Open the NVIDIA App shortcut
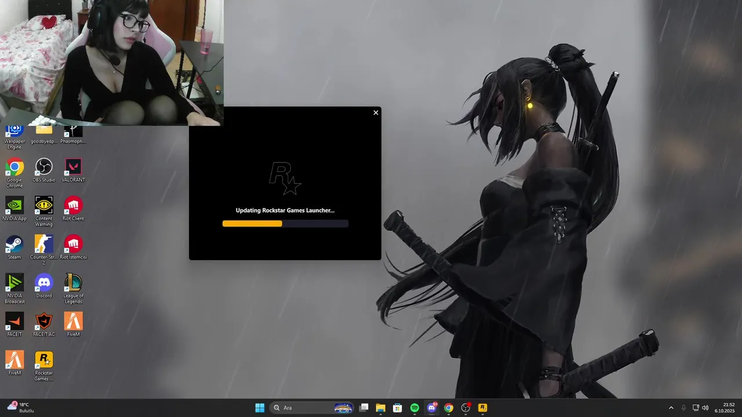Viewport: 742px width, 417px height. click(x=14, y=209)
